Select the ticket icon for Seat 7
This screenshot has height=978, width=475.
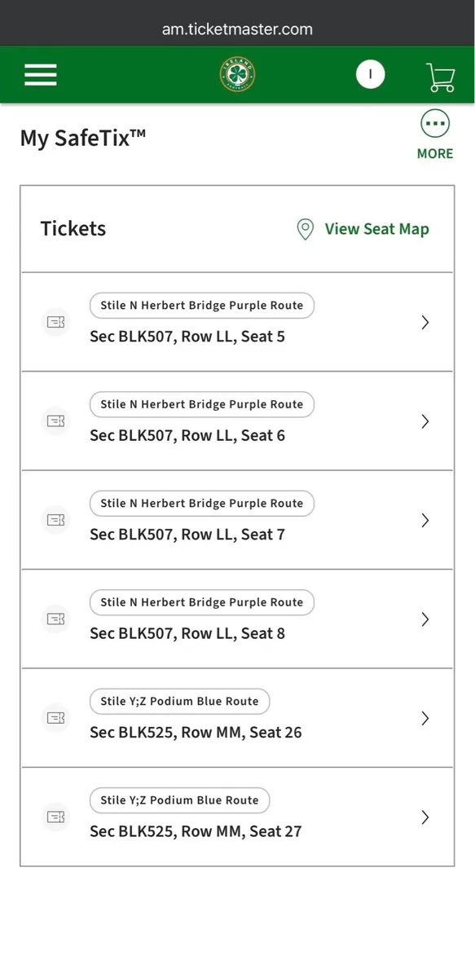(55, 520)
